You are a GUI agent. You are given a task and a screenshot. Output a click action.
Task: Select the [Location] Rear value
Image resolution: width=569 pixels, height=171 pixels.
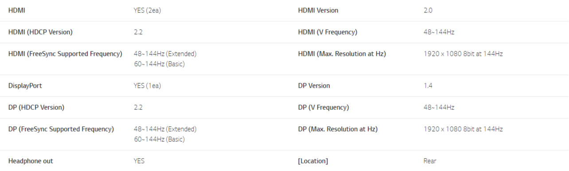pos(430,161)
